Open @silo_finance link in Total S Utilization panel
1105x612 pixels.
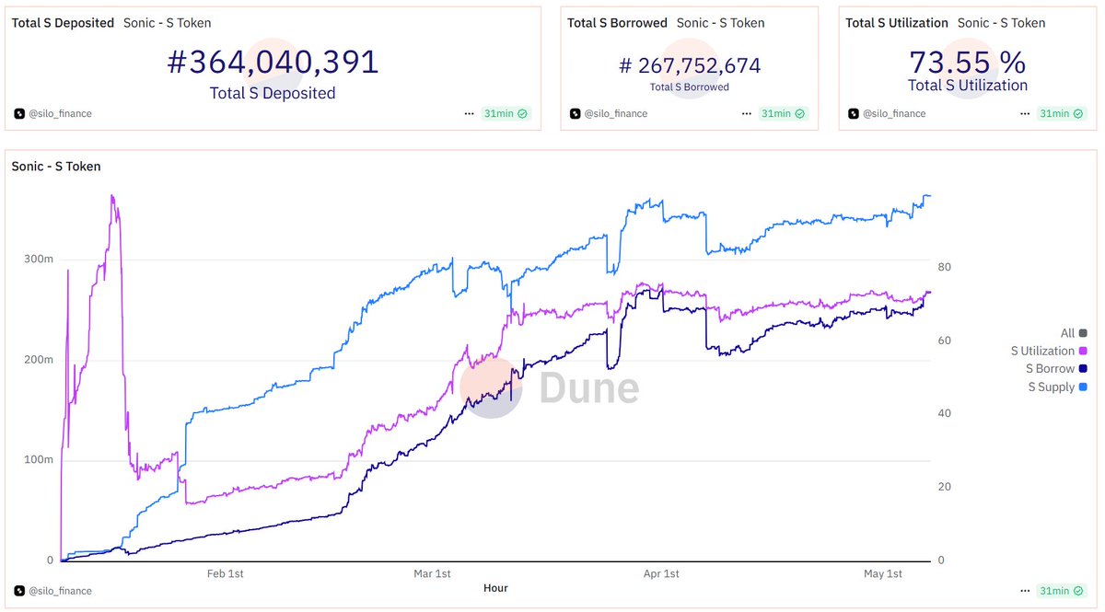click(893, 114)
